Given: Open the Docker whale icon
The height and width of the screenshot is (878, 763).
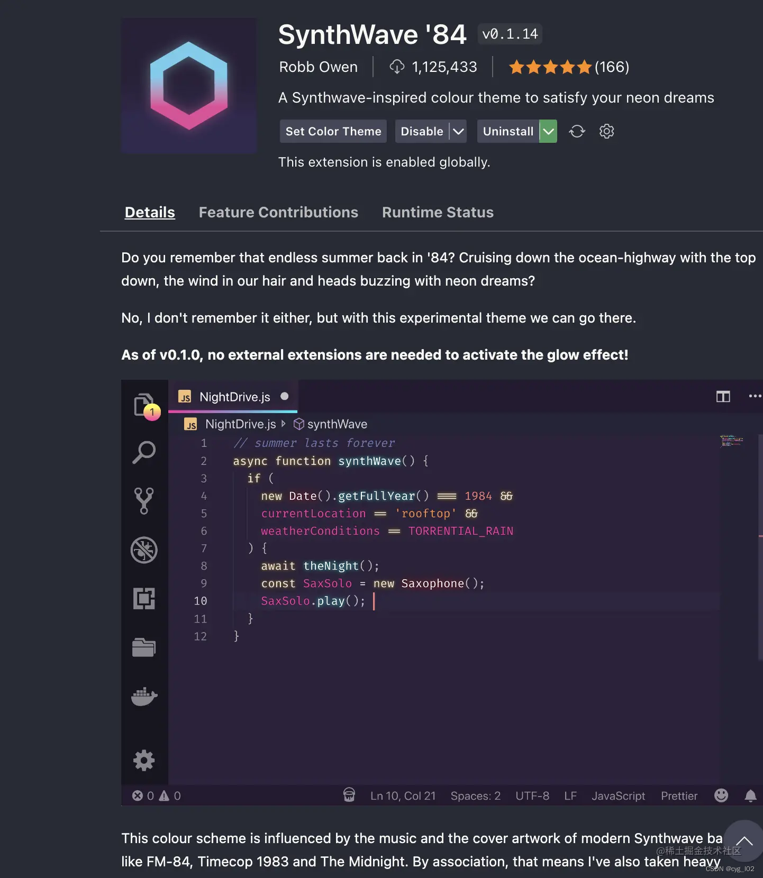Looking at the screenshot, I should coord(144,697).
